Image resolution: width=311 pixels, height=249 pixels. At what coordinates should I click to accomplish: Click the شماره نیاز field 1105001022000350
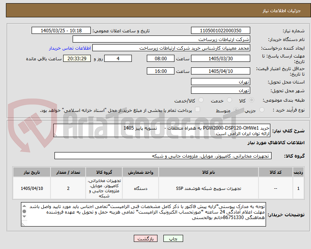pos(221,30)
